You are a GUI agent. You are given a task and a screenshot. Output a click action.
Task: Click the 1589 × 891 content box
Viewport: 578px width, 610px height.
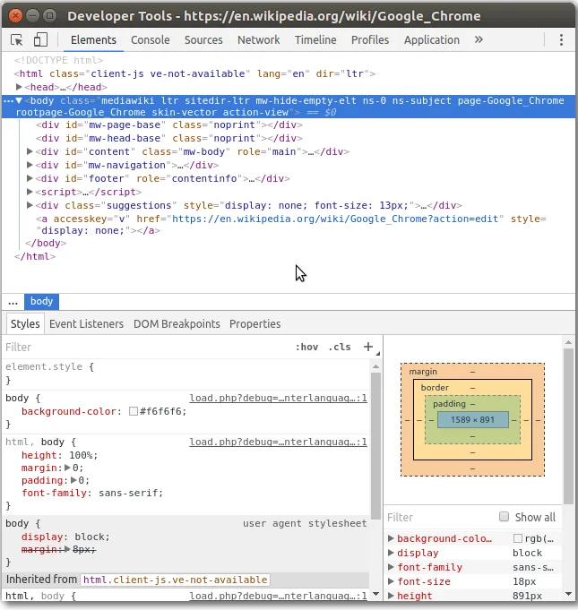pos(472,420)
